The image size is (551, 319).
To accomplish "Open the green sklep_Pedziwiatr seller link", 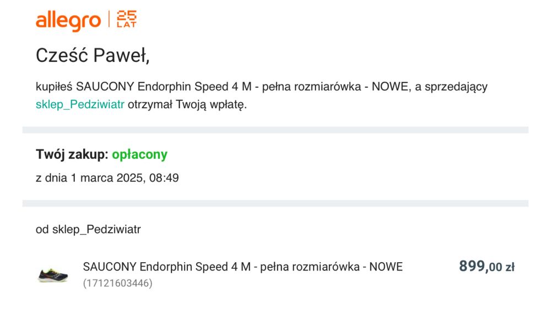I will point(80,104).
